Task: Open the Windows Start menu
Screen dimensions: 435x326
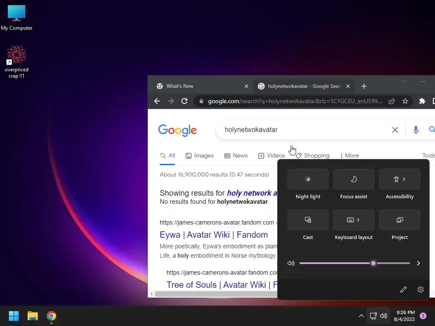Action: pos(14,316)
